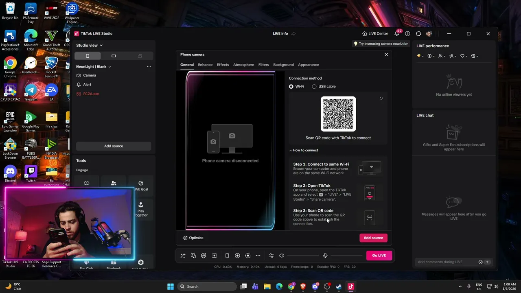
Task: Open the Play Together tool
Action: (x=141, y=209)
